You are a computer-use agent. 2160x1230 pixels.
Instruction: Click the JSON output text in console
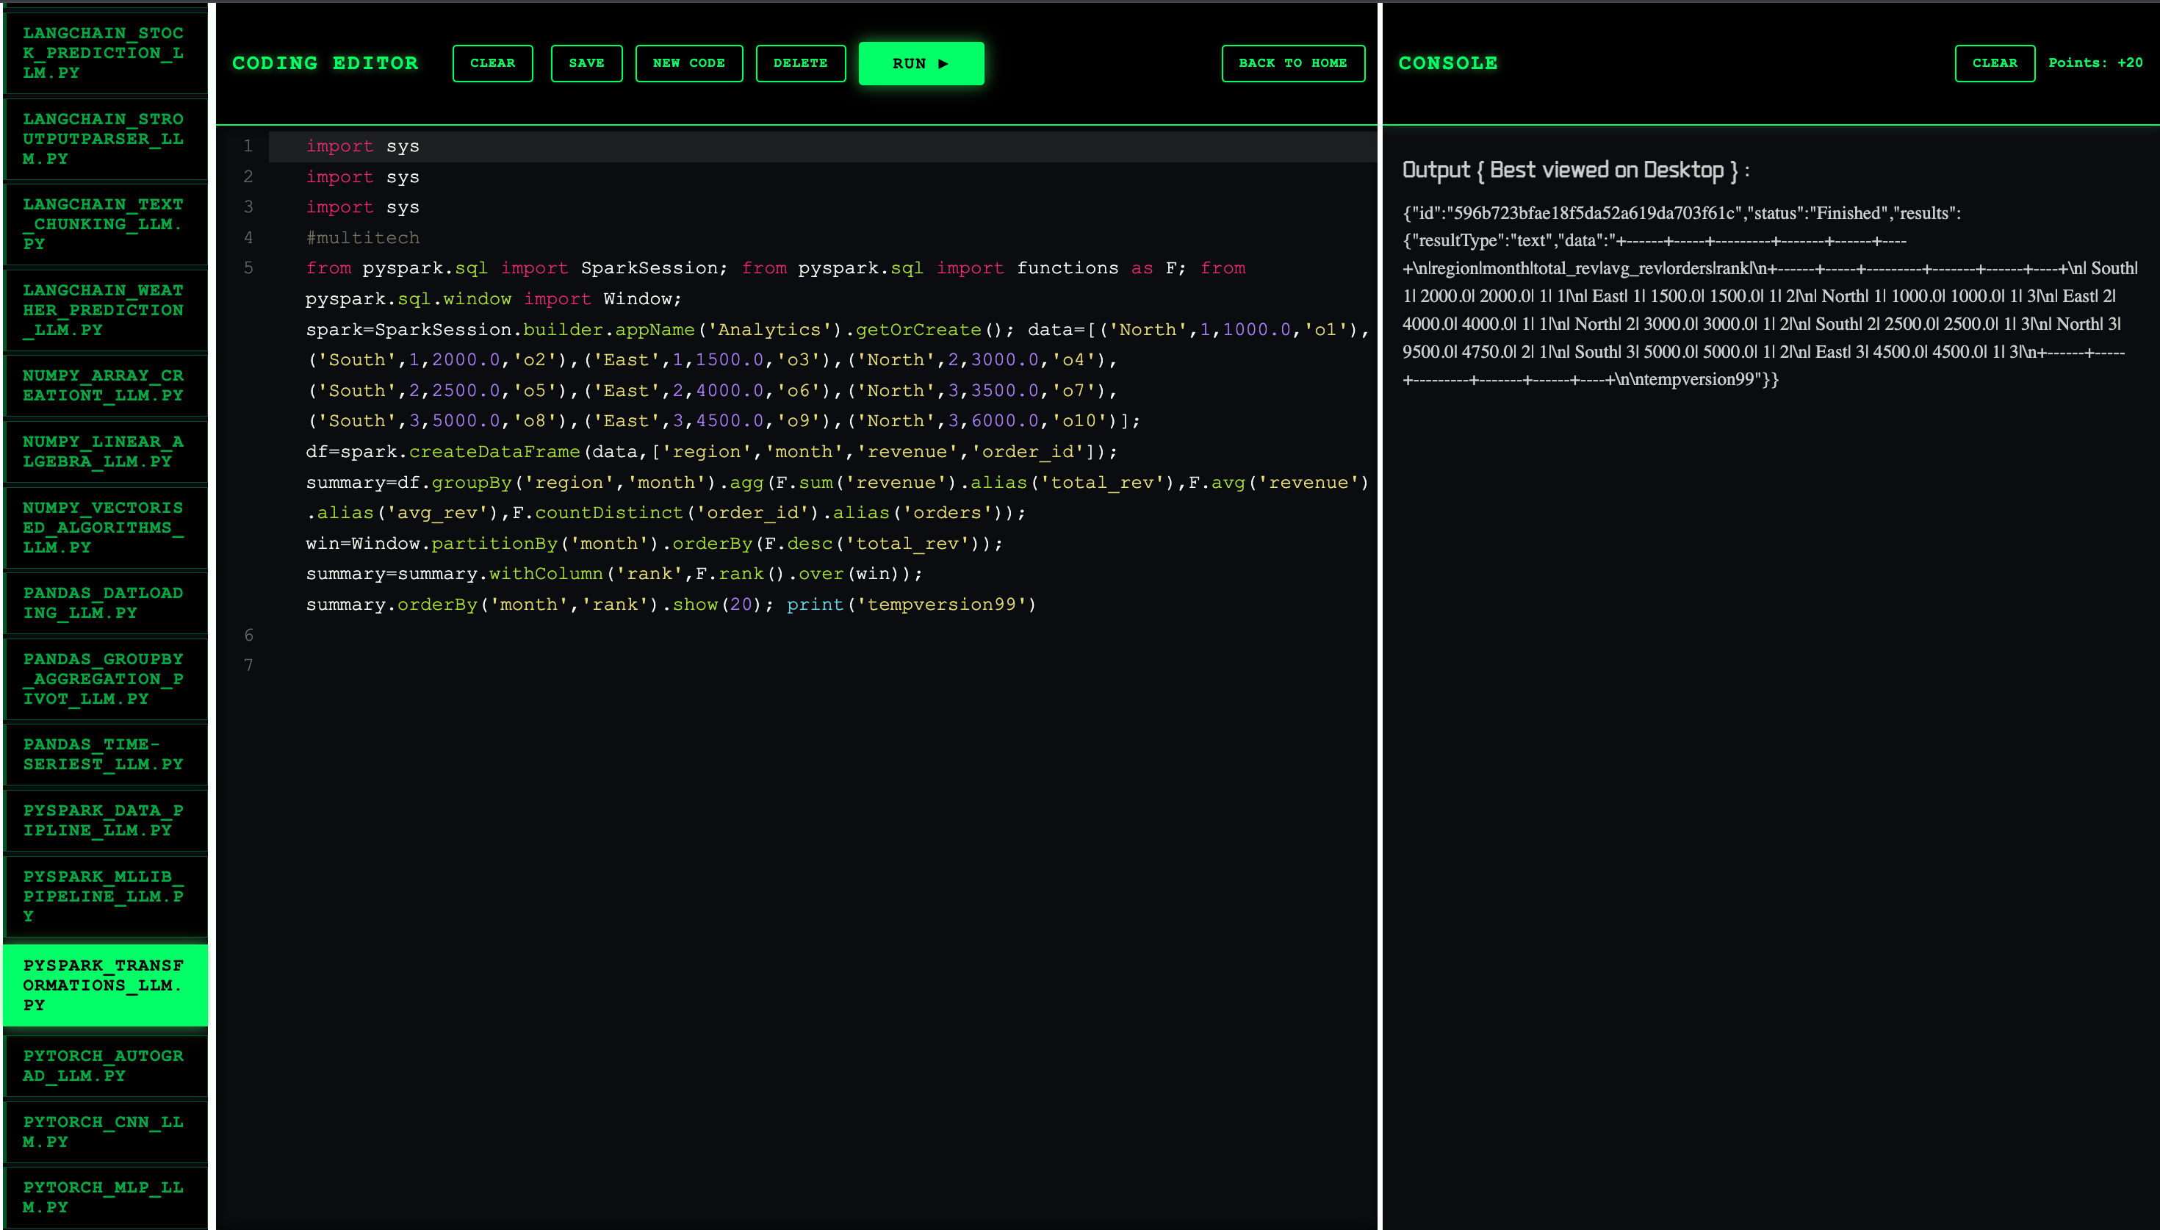[x=1769, y=295]
